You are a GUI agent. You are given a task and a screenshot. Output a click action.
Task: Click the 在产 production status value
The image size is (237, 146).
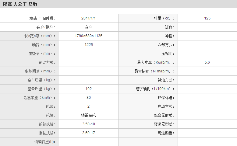pyautogui.click(x=88, y=27)
